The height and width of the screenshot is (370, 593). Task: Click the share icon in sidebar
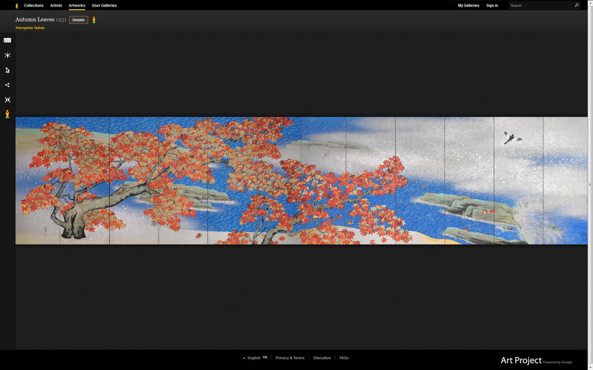point(7,85)
